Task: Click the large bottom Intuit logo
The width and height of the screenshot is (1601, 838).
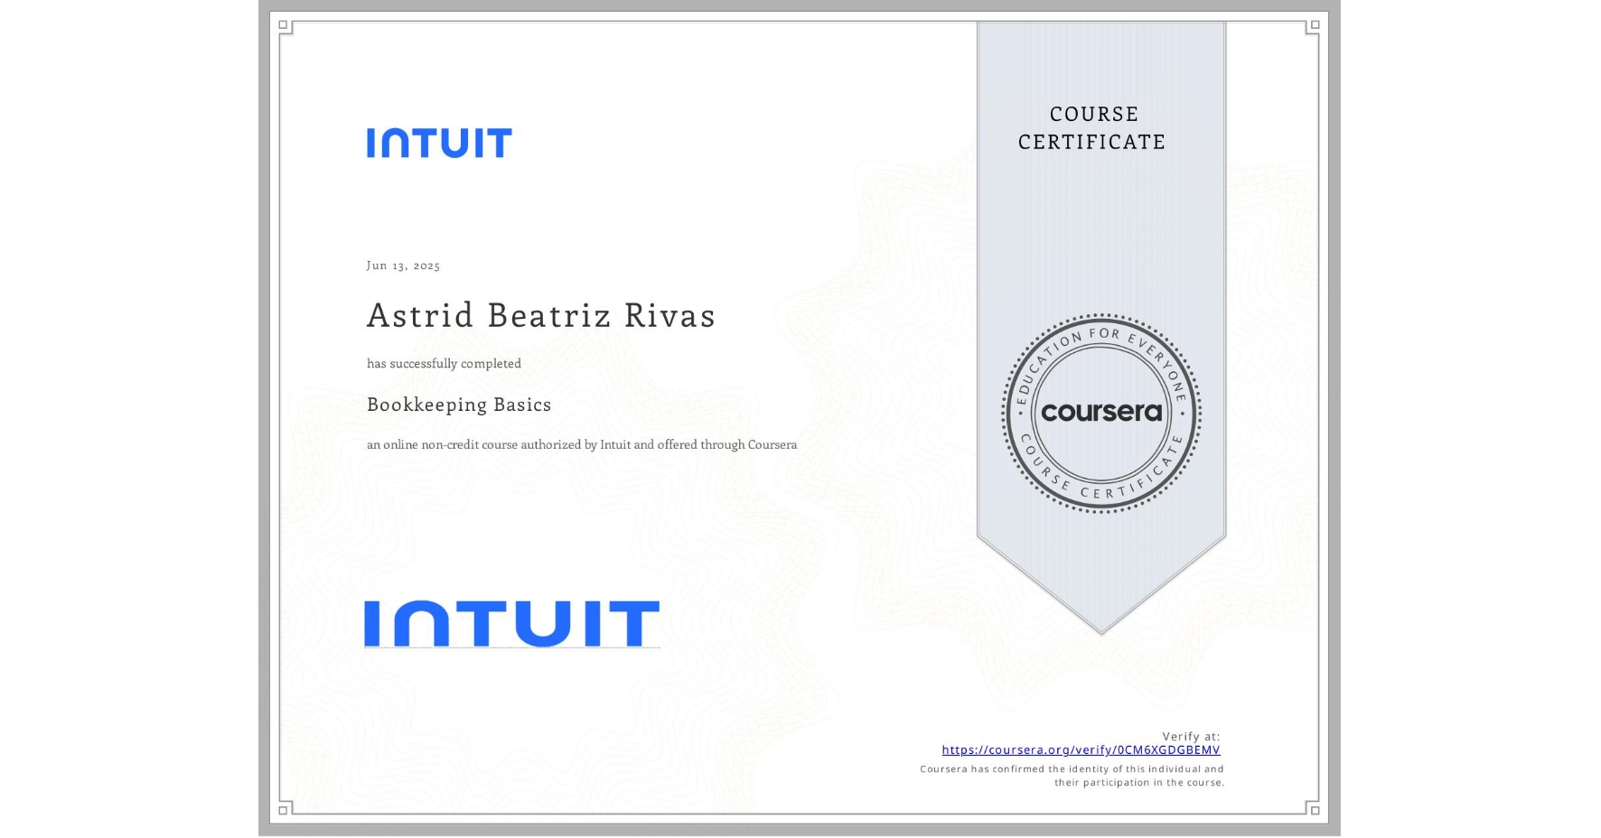Action: tap(511, 621)
